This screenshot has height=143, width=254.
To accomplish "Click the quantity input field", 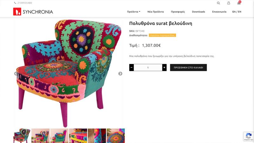I will (148, 67).
